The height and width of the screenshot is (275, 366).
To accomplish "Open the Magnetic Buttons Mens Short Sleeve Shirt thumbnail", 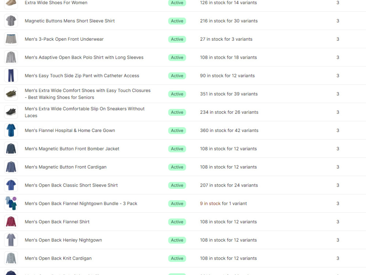I will [x=11, y=21].
